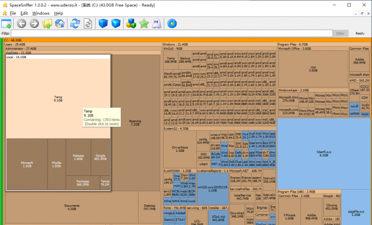Open the File menu
The height and width of the screenshot is (225, 372).
coord(13,13)
